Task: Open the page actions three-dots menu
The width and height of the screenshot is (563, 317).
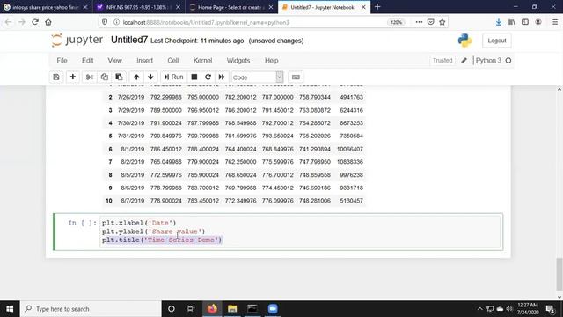Action: [419, 22]
